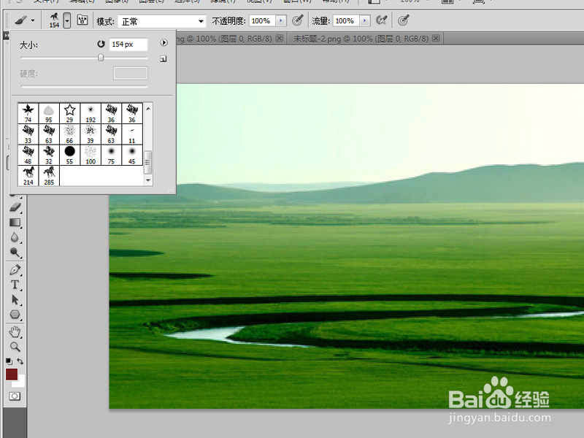Select the maple leaf brush 74
This screenshot has height=438, width=584.
pyautogui.click(x=28, y=113)
